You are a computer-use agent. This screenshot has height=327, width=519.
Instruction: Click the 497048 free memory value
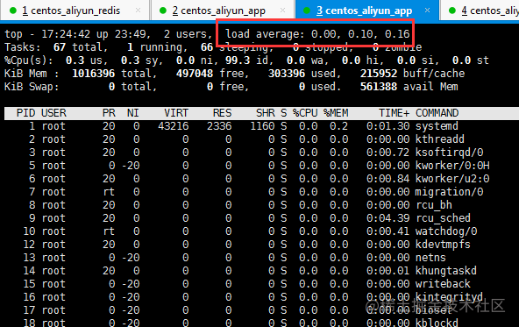click(x=195, y=74)
